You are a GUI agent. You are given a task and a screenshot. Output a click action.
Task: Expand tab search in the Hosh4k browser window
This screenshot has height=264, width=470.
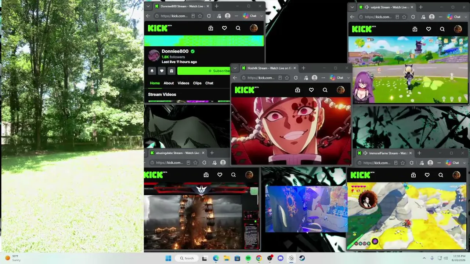[x=235, y=68]
